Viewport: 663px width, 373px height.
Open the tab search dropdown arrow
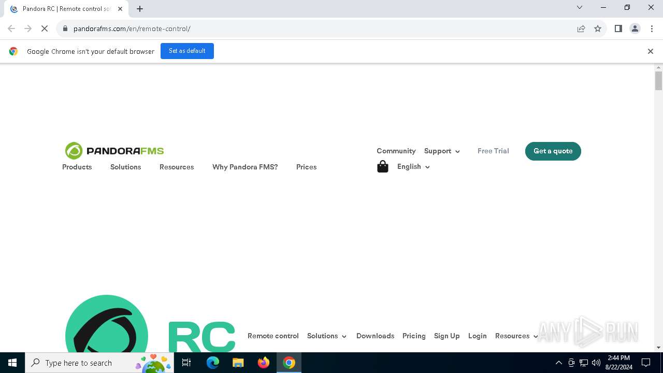[x=580, y=8]
